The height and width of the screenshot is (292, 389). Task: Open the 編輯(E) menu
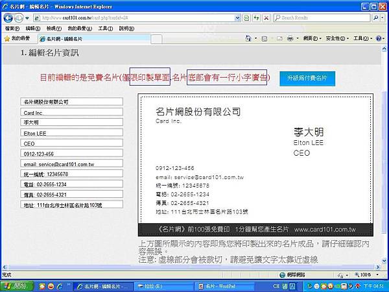(x=33, y=29)
